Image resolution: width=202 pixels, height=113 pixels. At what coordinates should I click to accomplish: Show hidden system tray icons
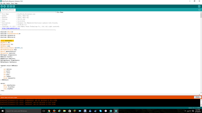pyautogui.click(x=185, y=111)
